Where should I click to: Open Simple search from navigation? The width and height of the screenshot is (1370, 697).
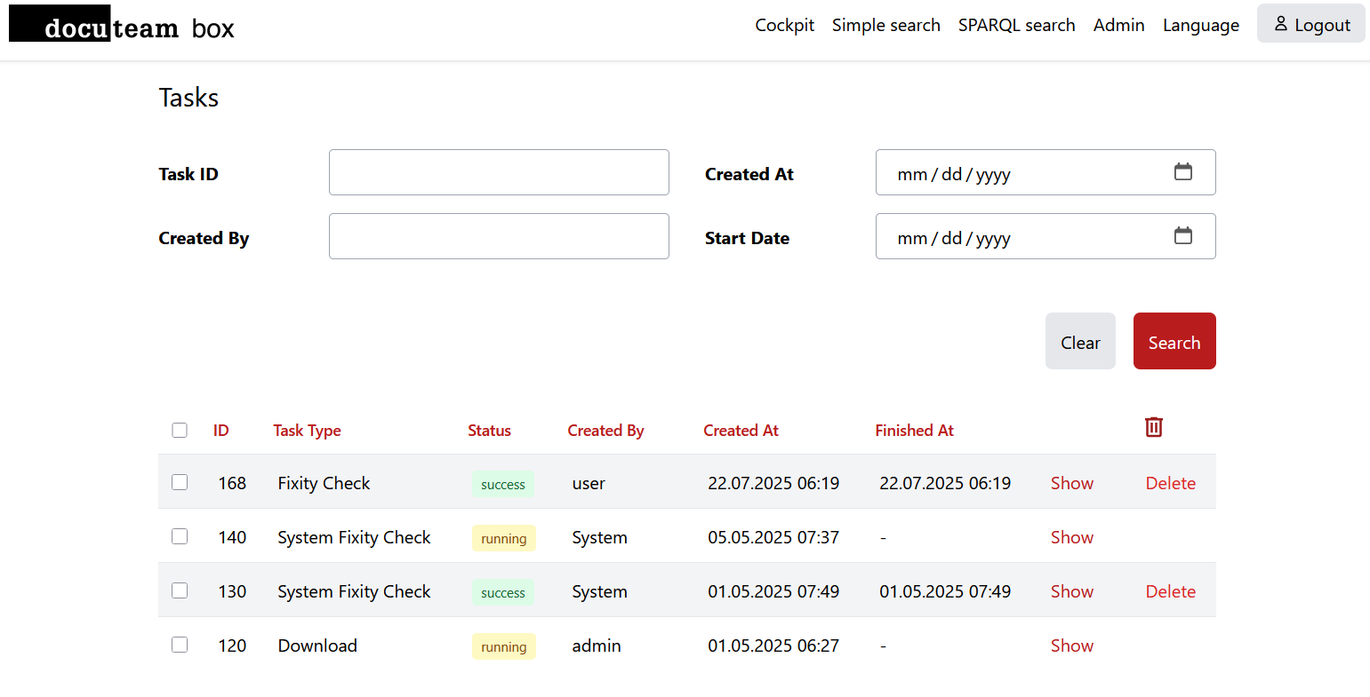[885, 26]
